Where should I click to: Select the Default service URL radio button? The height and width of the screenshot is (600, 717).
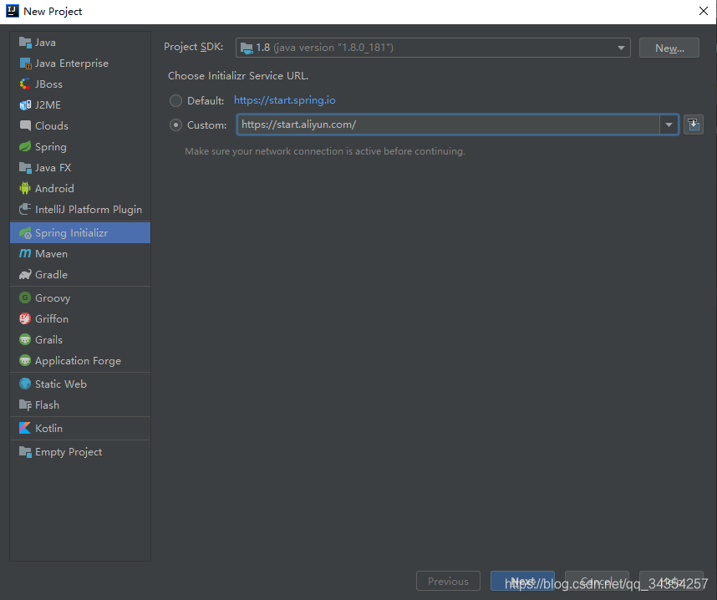tap(176, 100)
